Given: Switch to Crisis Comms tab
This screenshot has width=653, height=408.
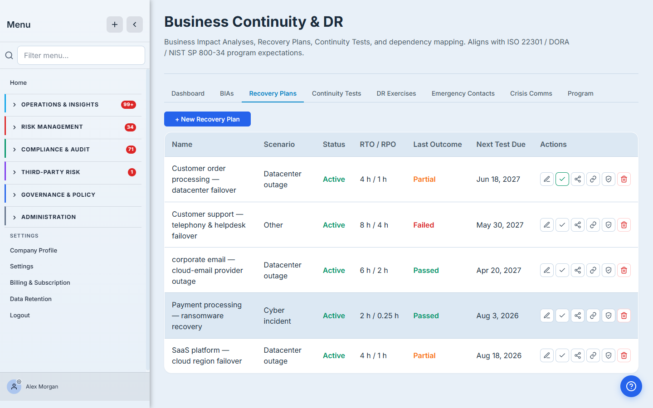Looking at the screenshot, I should coord(531,93).
